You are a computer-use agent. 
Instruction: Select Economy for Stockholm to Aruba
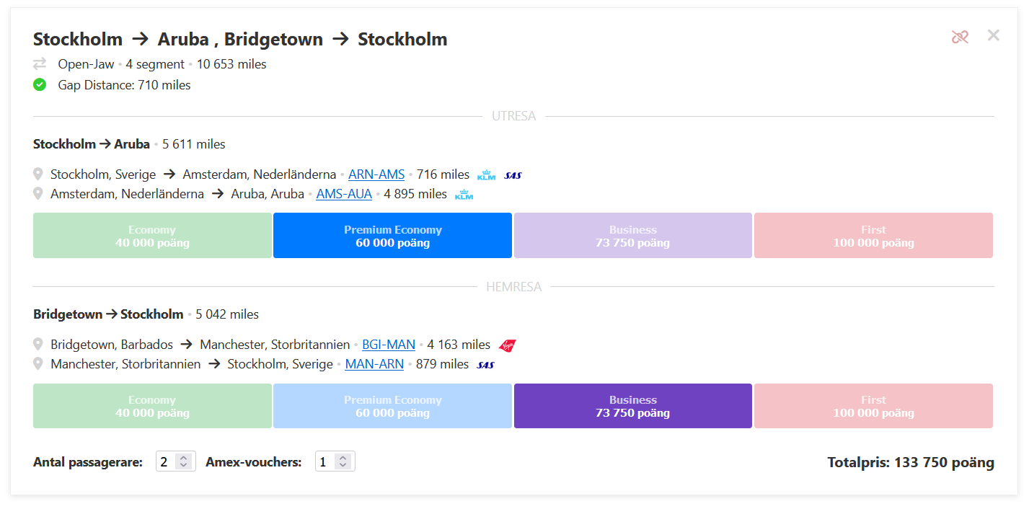[152, 236]
